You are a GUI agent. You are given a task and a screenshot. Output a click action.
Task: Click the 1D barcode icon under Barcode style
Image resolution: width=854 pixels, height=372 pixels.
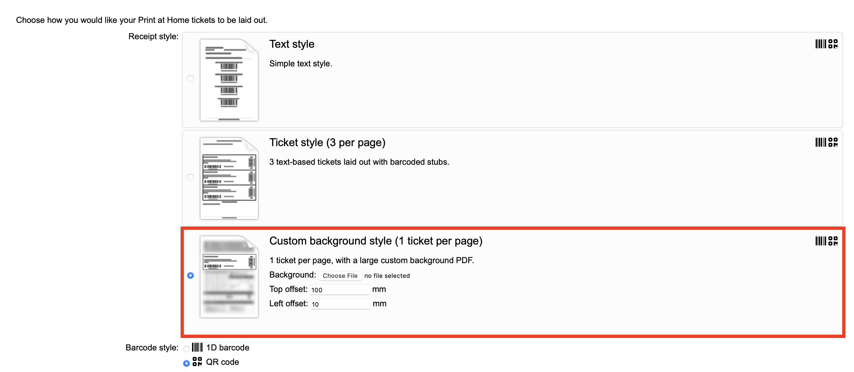[x=197, y=347]
